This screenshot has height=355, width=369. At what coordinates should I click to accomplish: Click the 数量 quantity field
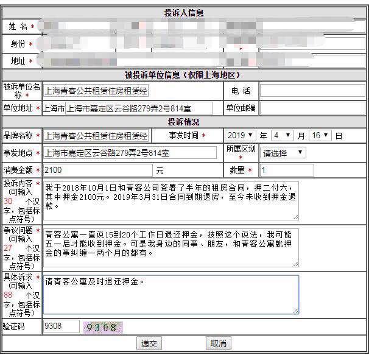286,170
